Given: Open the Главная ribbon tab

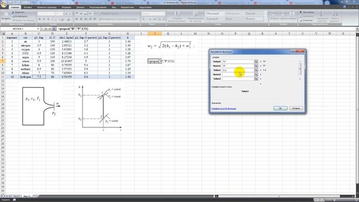Looking at the screenshot, I should pos(15,7).
